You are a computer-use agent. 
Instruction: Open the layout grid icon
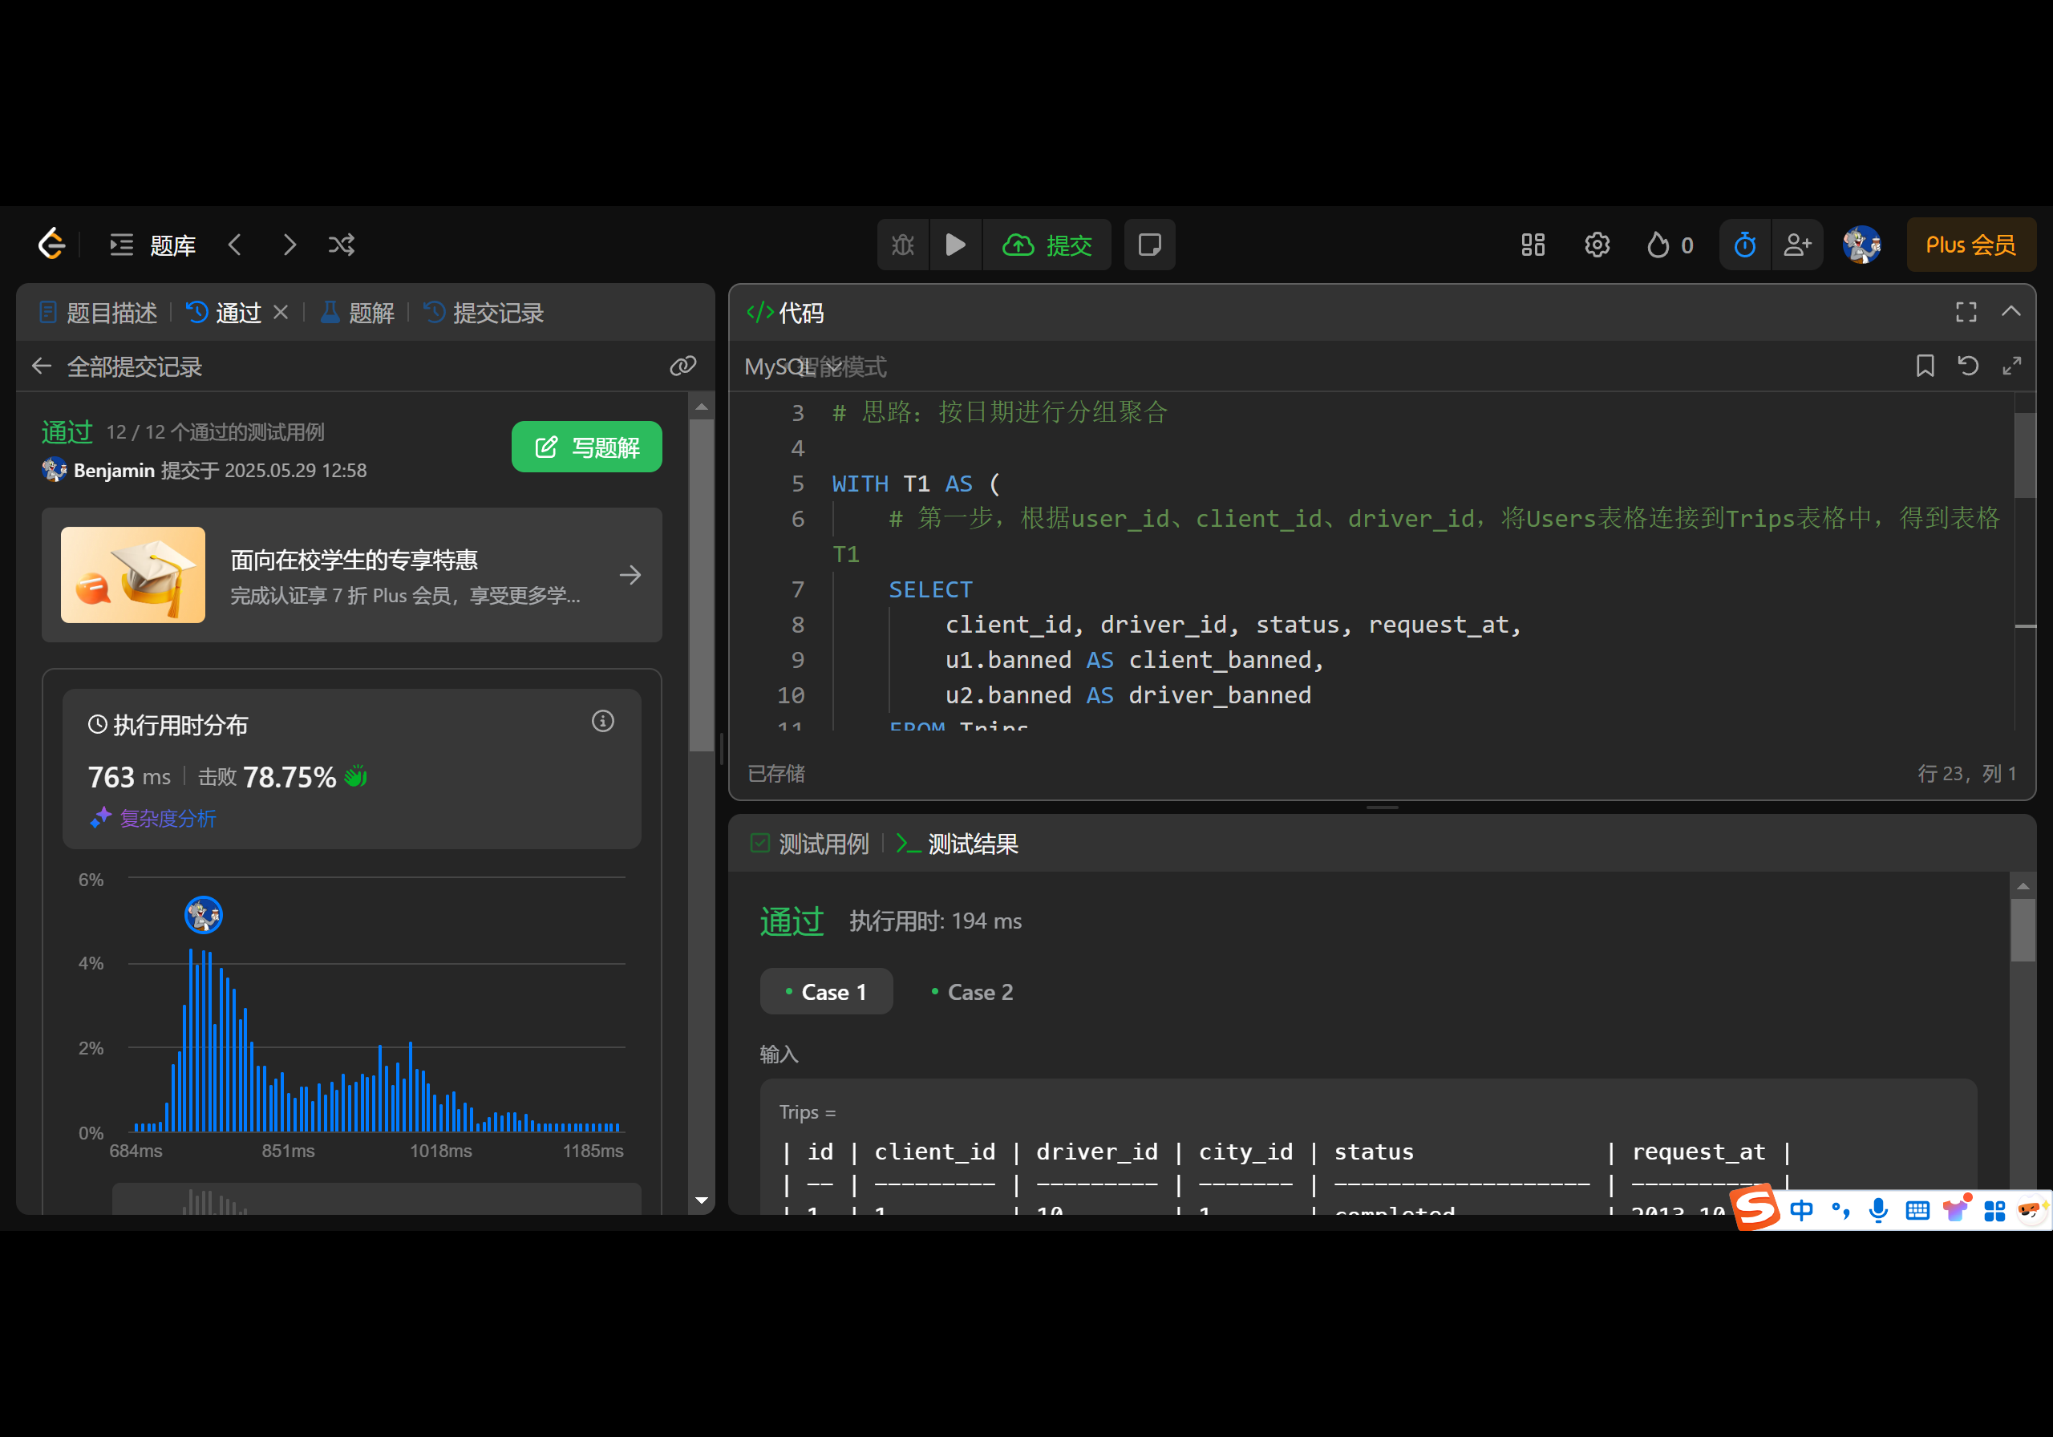coord(1533,244)
